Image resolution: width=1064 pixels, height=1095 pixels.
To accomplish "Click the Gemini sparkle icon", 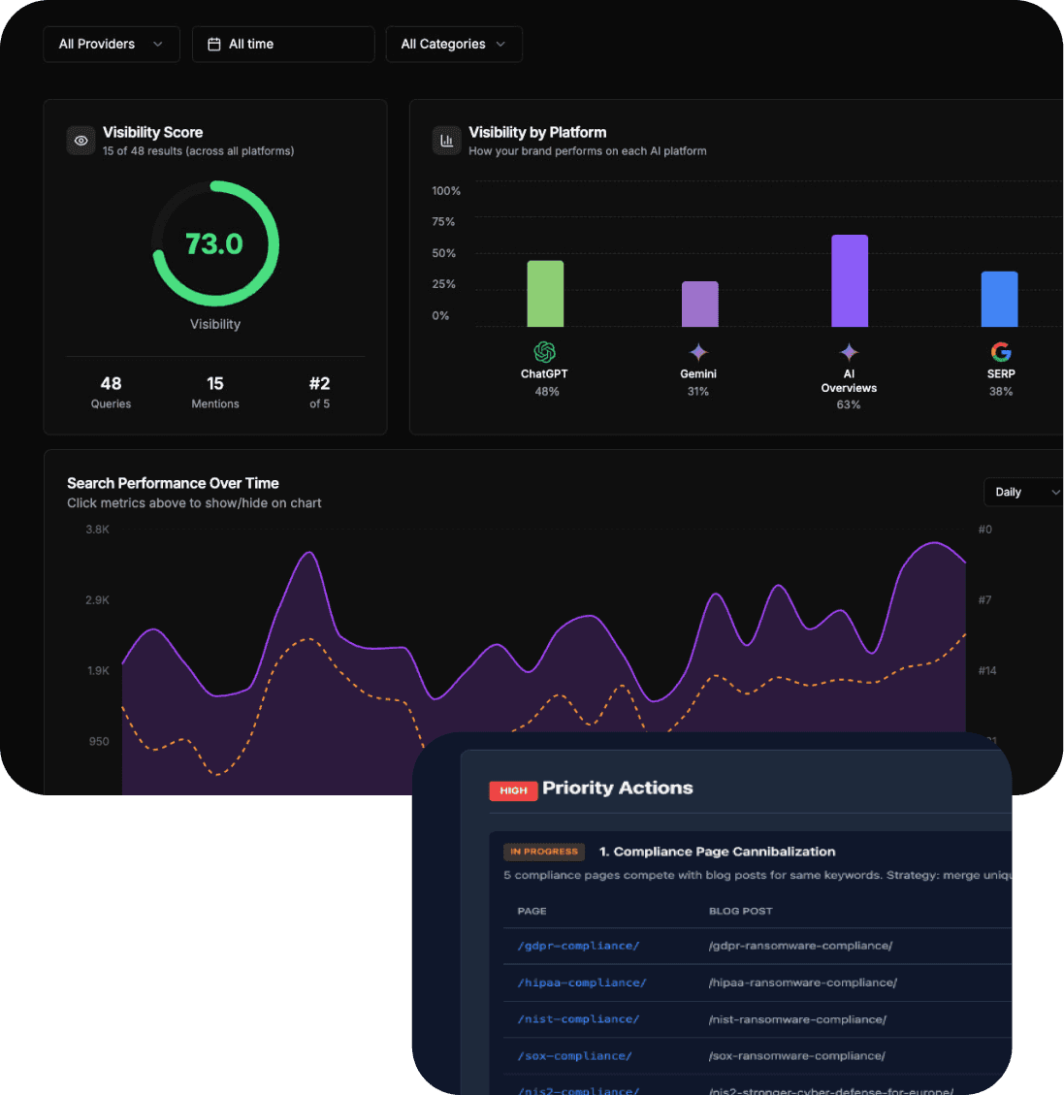I will pos(698,352).
